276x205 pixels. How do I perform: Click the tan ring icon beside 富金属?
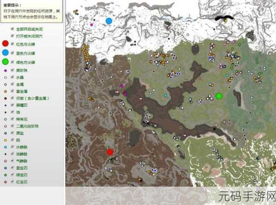coord(6,91)
